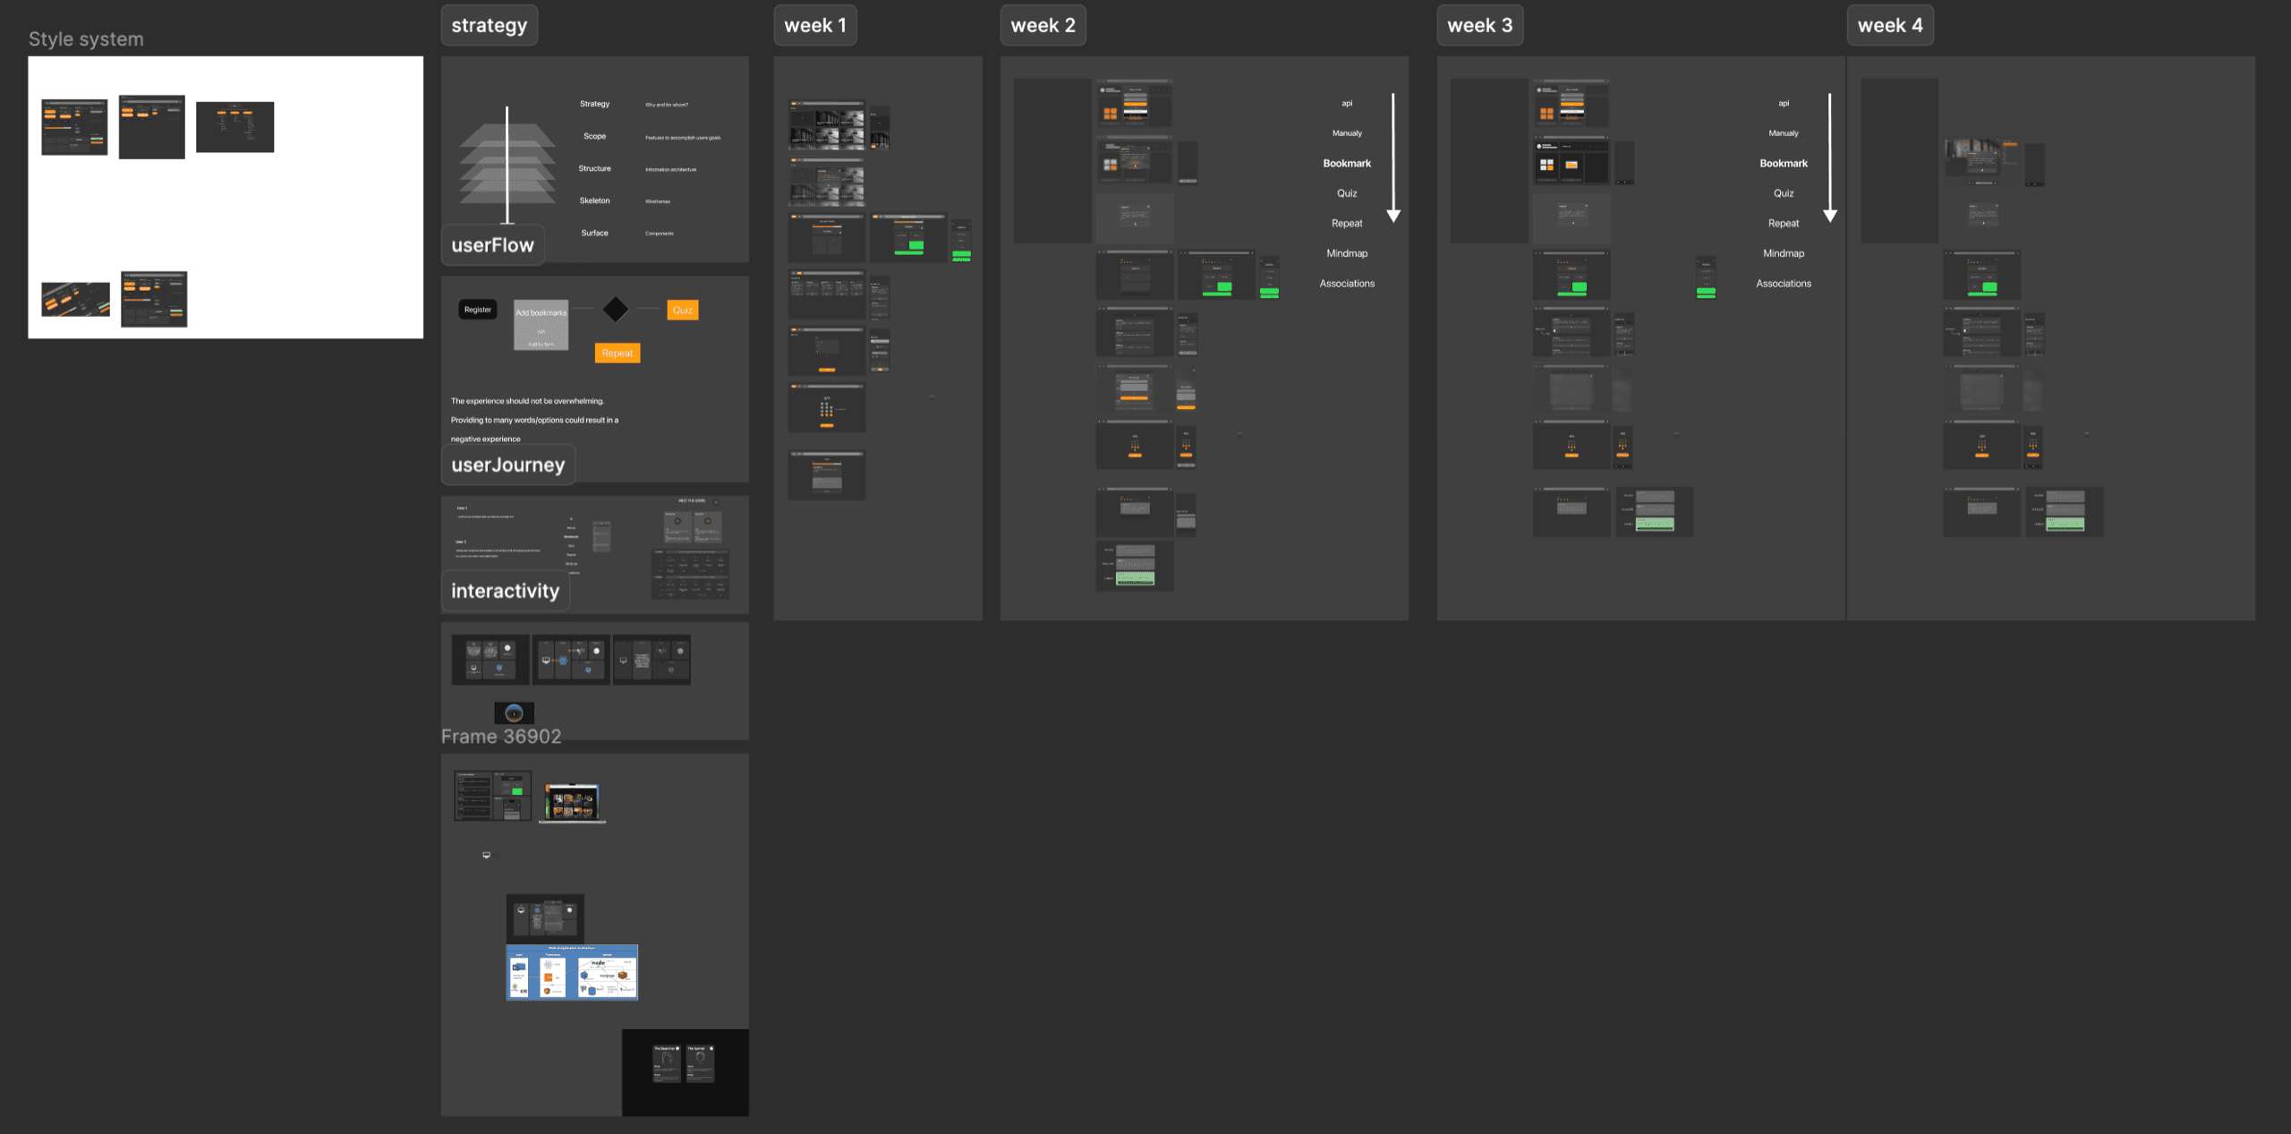2291x1134 pixels.
Task: Select the orange Repeat node in userFlow
Action: 617,354
